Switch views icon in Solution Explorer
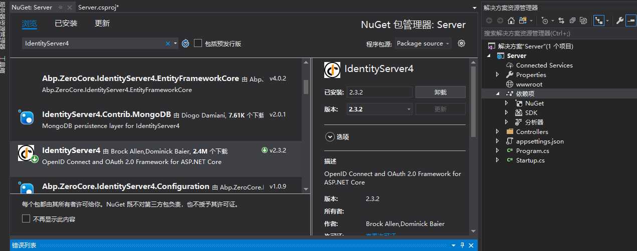The height and width of the screenshot is (251, 637). click(523, 20)
